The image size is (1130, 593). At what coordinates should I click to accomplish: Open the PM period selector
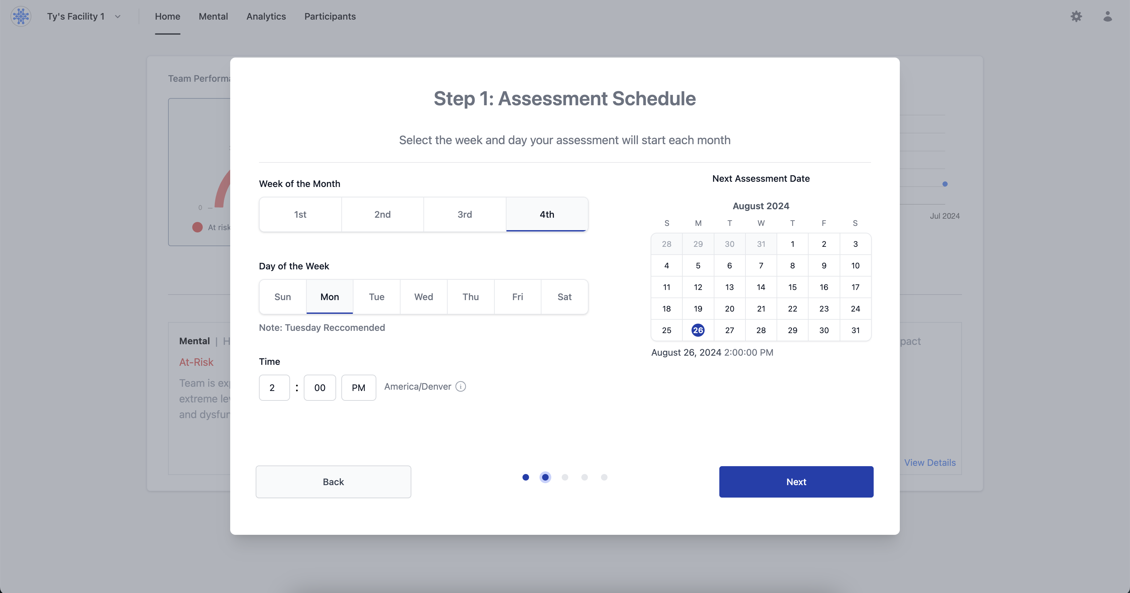click(x=358, y=388)
